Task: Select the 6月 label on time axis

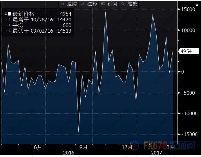Action: click(38, 147)
